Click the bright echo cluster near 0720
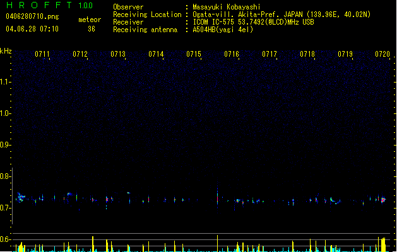397x252 pixels. [x=383, y=200]
